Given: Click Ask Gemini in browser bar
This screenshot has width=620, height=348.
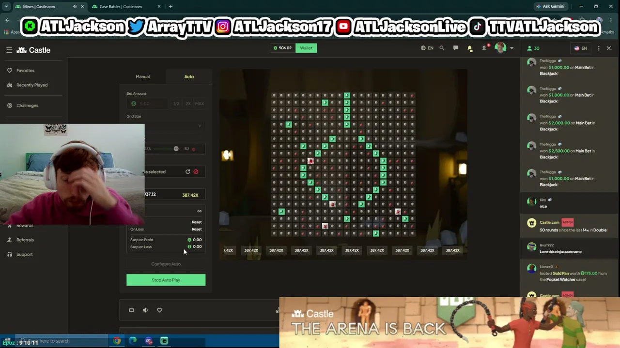Looking at the screenshot, I should [x=550, y=6].
